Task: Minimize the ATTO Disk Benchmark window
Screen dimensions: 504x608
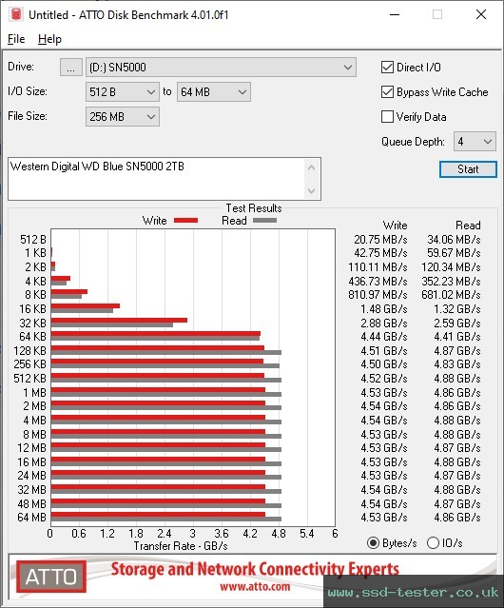Action: [395, 14]
